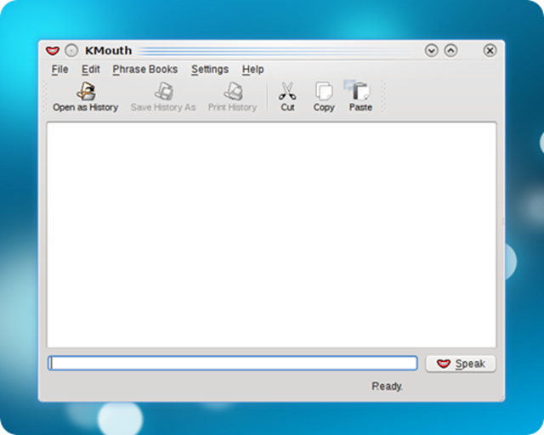Click the Ready status bar text

(387, 386)
